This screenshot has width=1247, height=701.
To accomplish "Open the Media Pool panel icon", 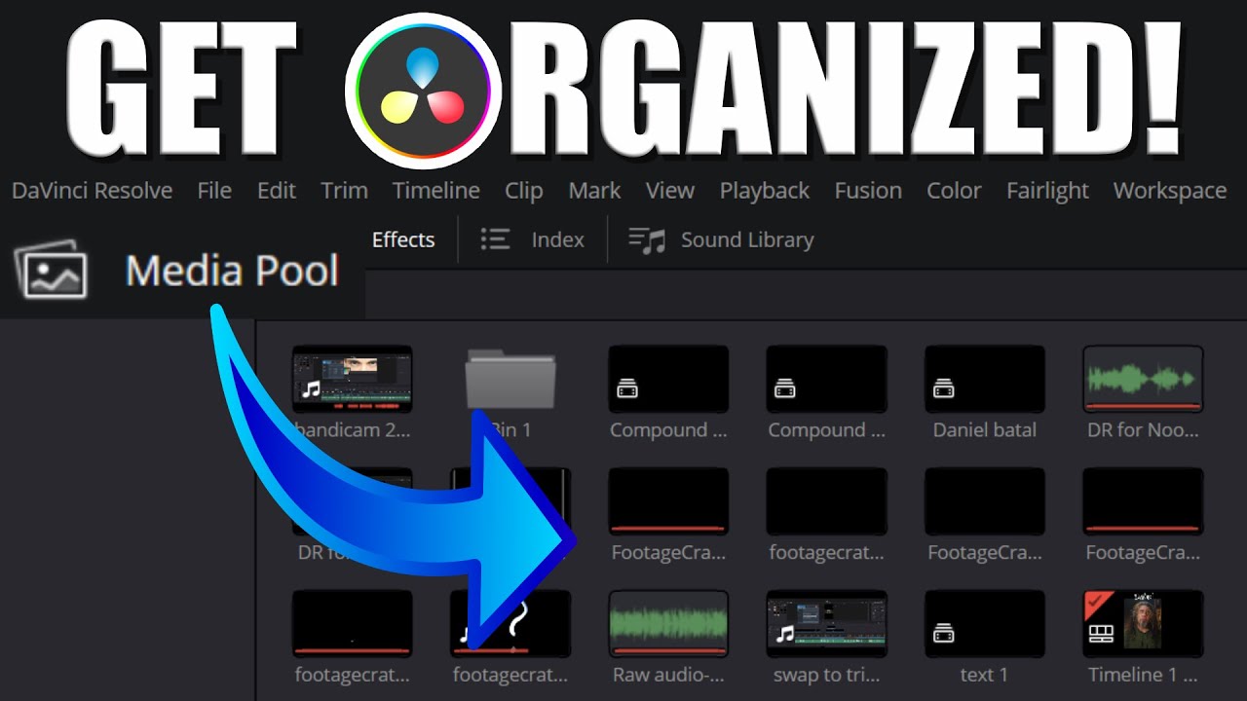I will coord(52,270).
